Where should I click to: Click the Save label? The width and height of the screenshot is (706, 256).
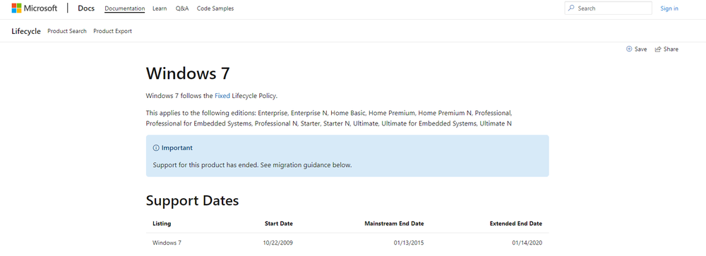point(641,49)
